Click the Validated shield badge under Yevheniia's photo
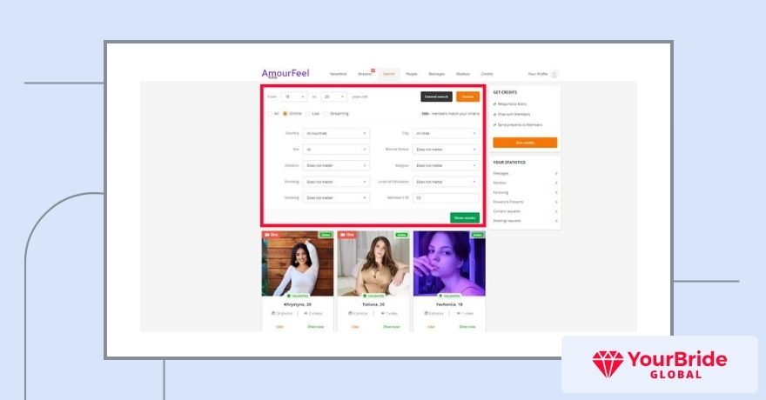 (x=449, y=297)
